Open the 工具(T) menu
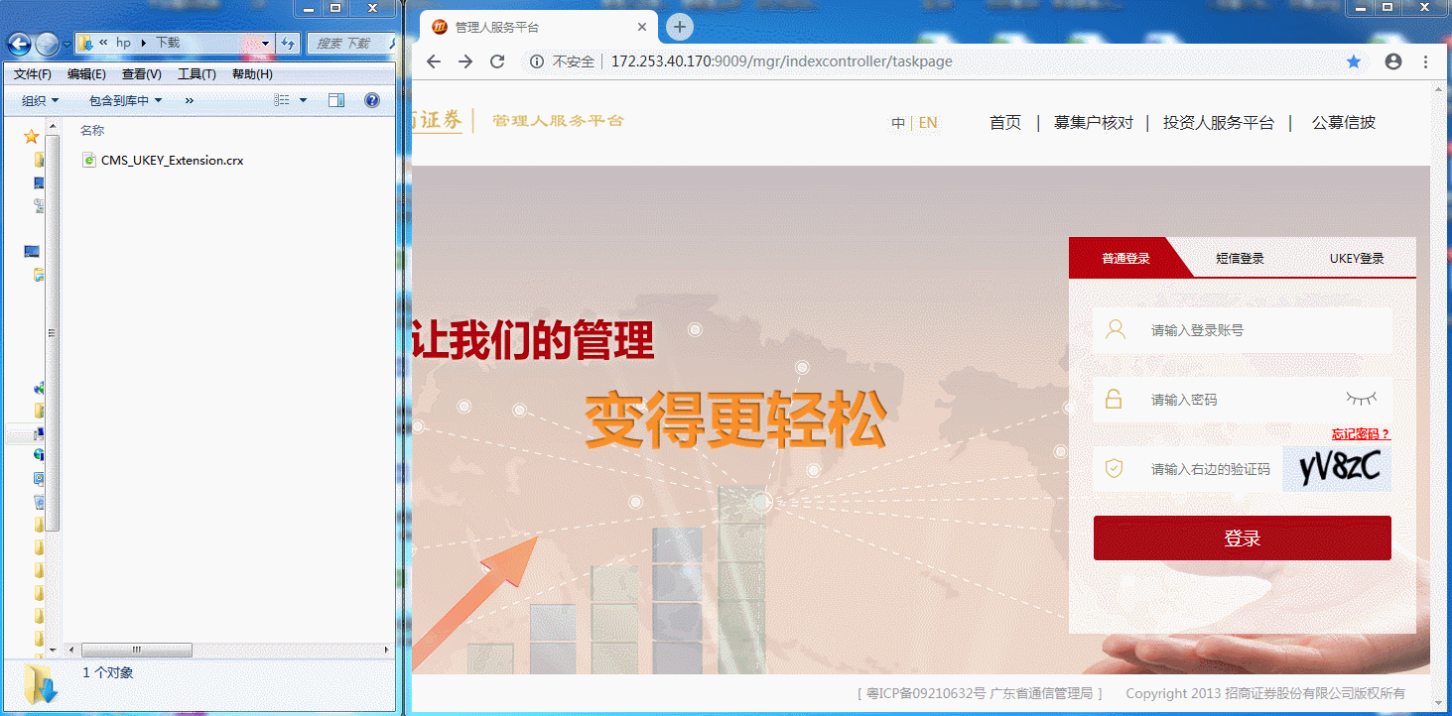This screenshot has height=716, width=1452. 197,74
